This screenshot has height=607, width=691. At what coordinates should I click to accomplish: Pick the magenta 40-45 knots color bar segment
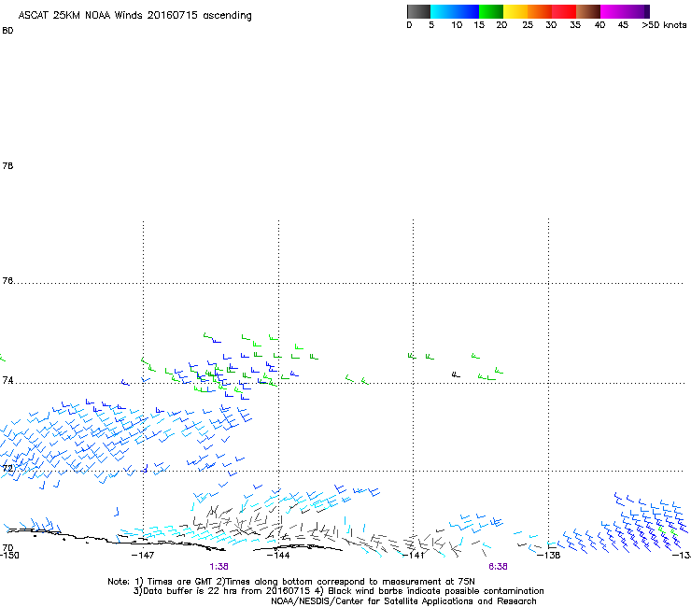(613, 11)
